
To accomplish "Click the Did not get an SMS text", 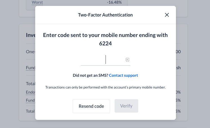I will click(90, 75).
